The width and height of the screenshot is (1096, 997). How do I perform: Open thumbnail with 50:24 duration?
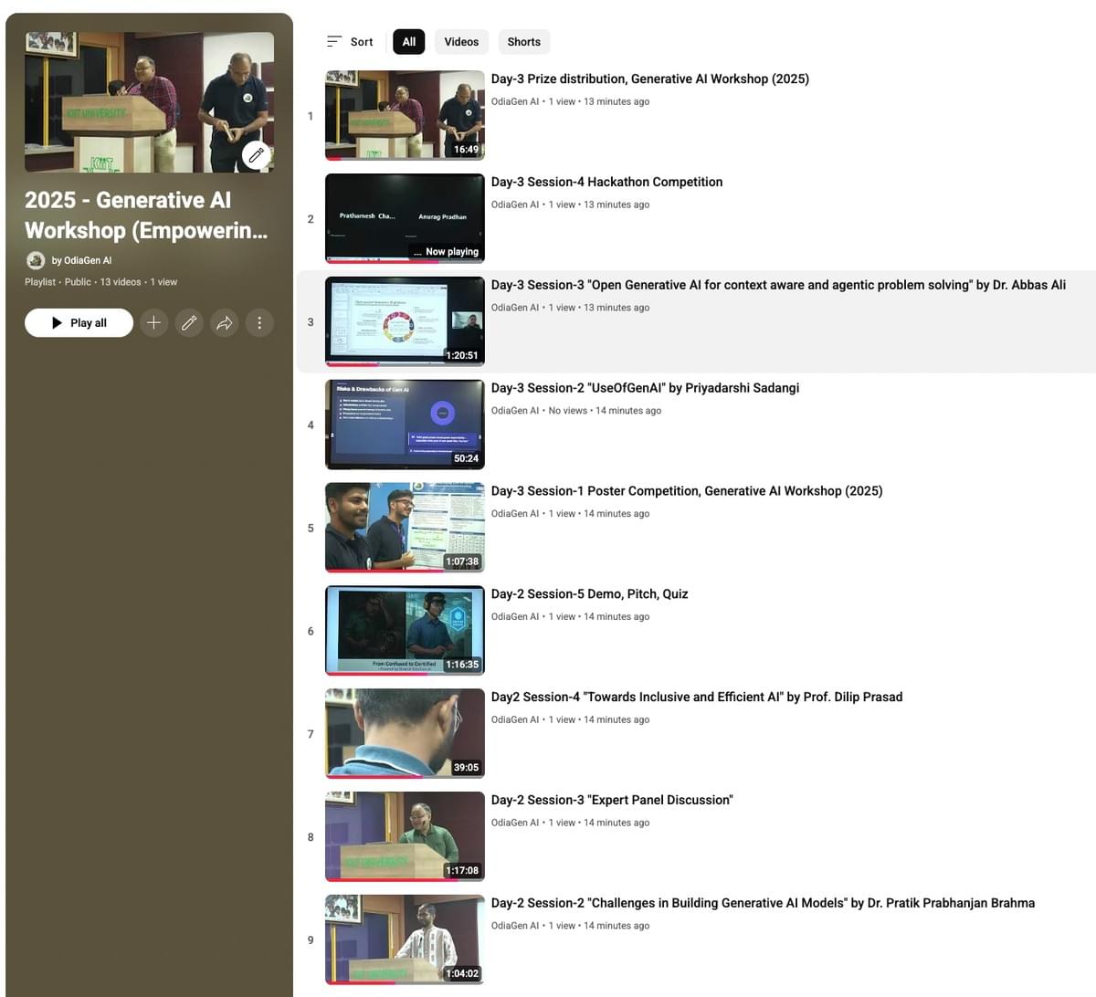405,425
